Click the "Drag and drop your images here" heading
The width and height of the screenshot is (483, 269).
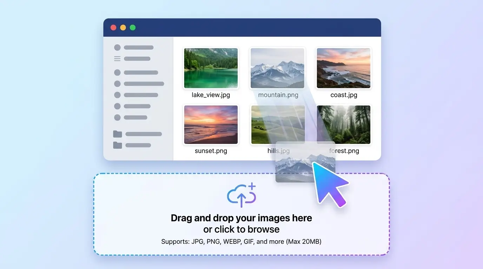pos(241,218)
